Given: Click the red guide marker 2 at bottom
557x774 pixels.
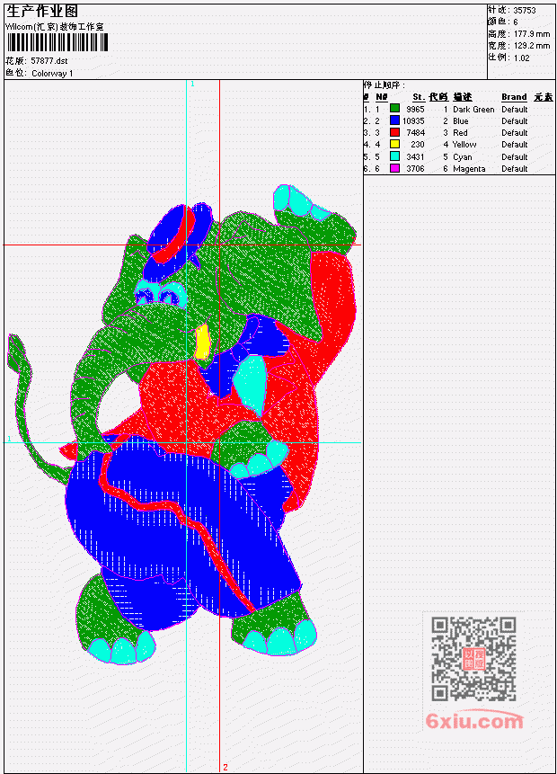Looking at the screenshot, I should coord(225,768).
